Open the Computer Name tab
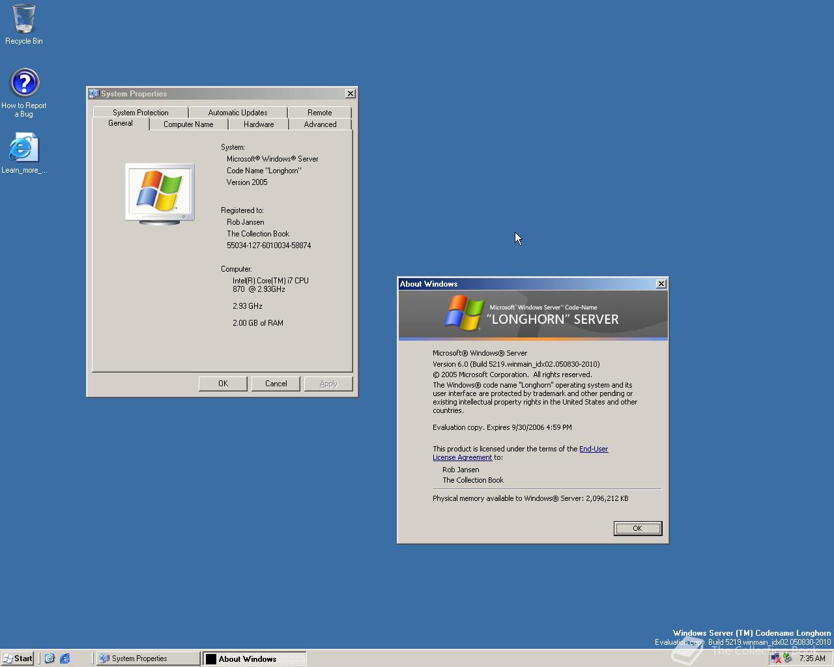Screen dimensions: 834x667 tap(188, 124)
